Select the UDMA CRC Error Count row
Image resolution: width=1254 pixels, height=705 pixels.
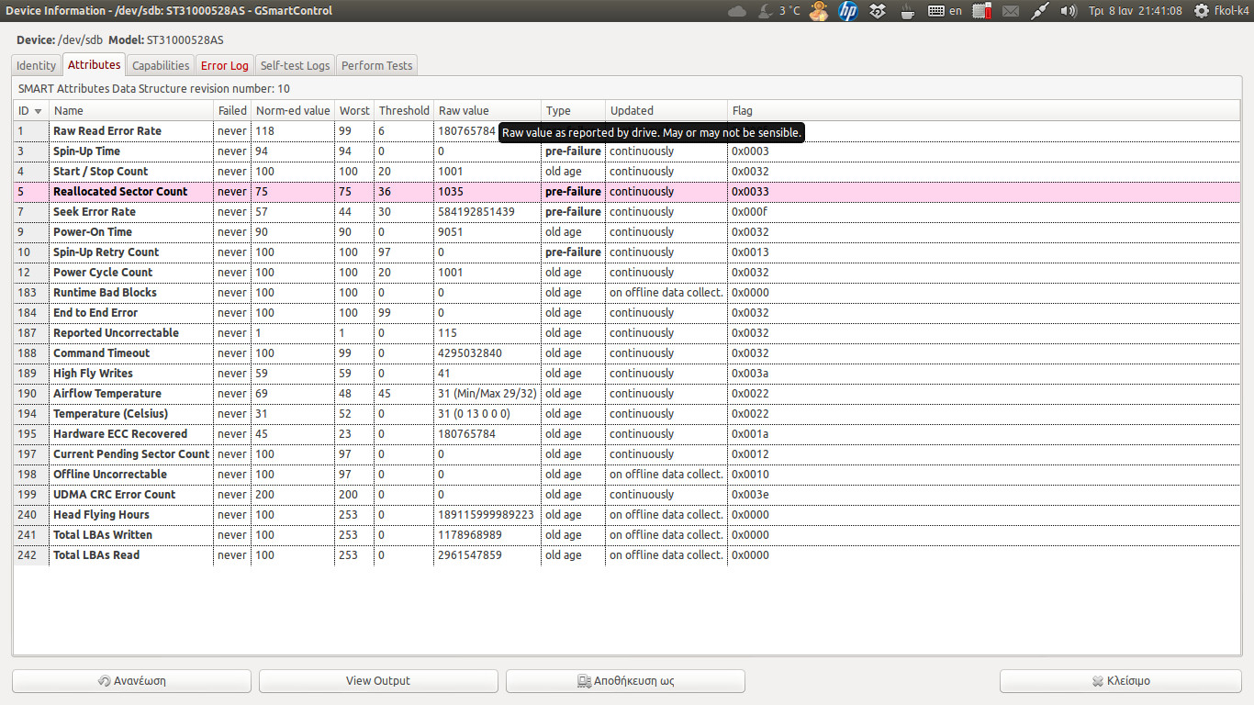pos(627,495)
